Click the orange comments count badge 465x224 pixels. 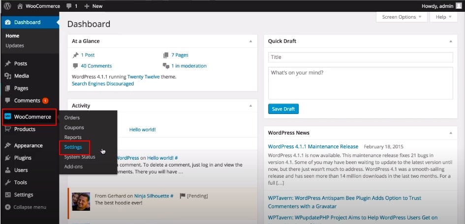click(x=45, y=101)
